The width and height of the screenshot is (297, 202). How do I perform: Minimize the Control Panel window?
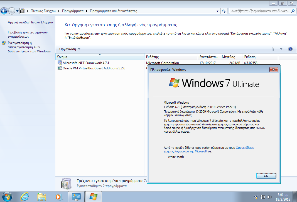pyautogui.click(x=273, y=3)
